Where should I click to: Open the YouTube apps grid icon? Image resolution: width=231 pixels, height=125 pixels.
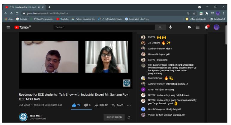[x=198, y=27]
